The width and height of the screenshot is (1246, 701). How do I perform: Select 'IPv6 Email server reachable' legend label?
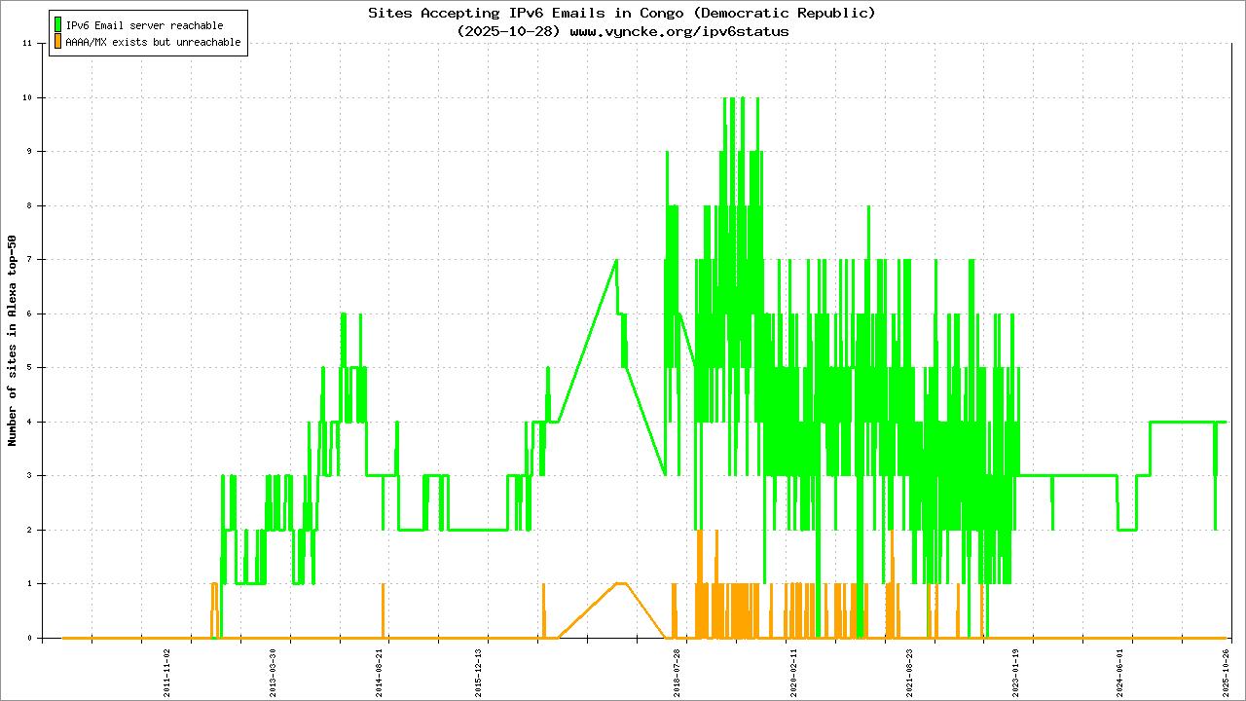click(x=144, y=25)
